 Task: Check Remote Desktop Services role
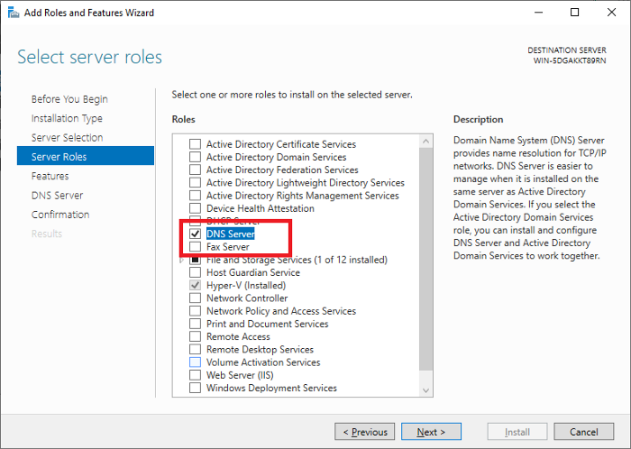click(x=196, y=350)
